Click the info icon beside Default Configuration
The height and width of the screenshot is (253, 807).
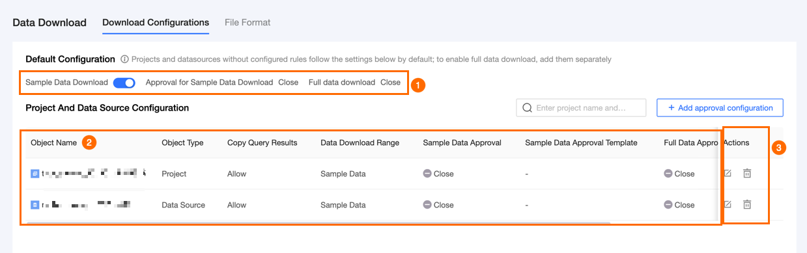point(124,59)
